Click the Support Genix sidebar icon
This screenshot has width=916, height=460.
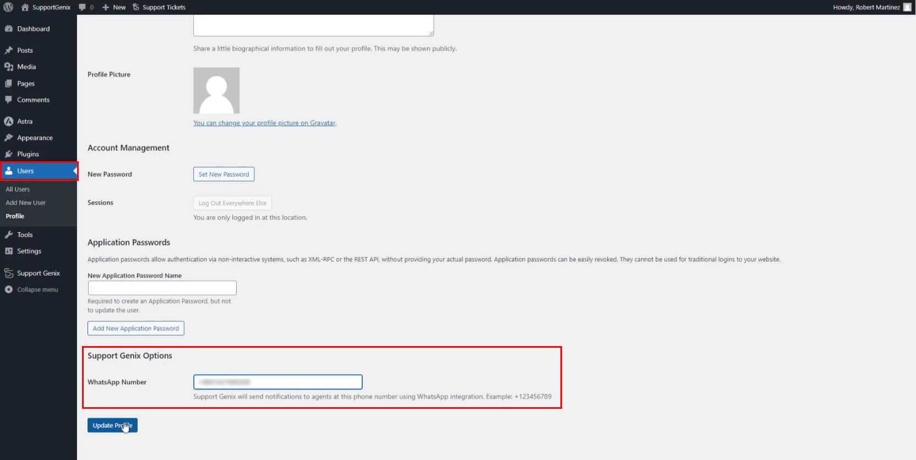[x=9, y=273]
